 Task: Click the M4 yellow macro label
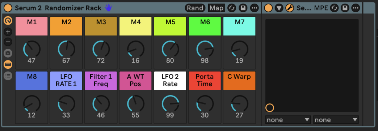tap(135, 26)
